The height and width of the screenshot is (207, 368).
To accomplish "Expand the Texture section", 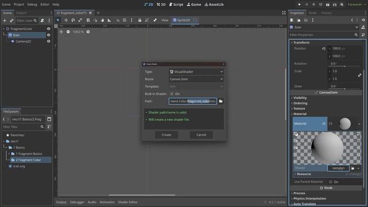I will (x=299, y=109).
